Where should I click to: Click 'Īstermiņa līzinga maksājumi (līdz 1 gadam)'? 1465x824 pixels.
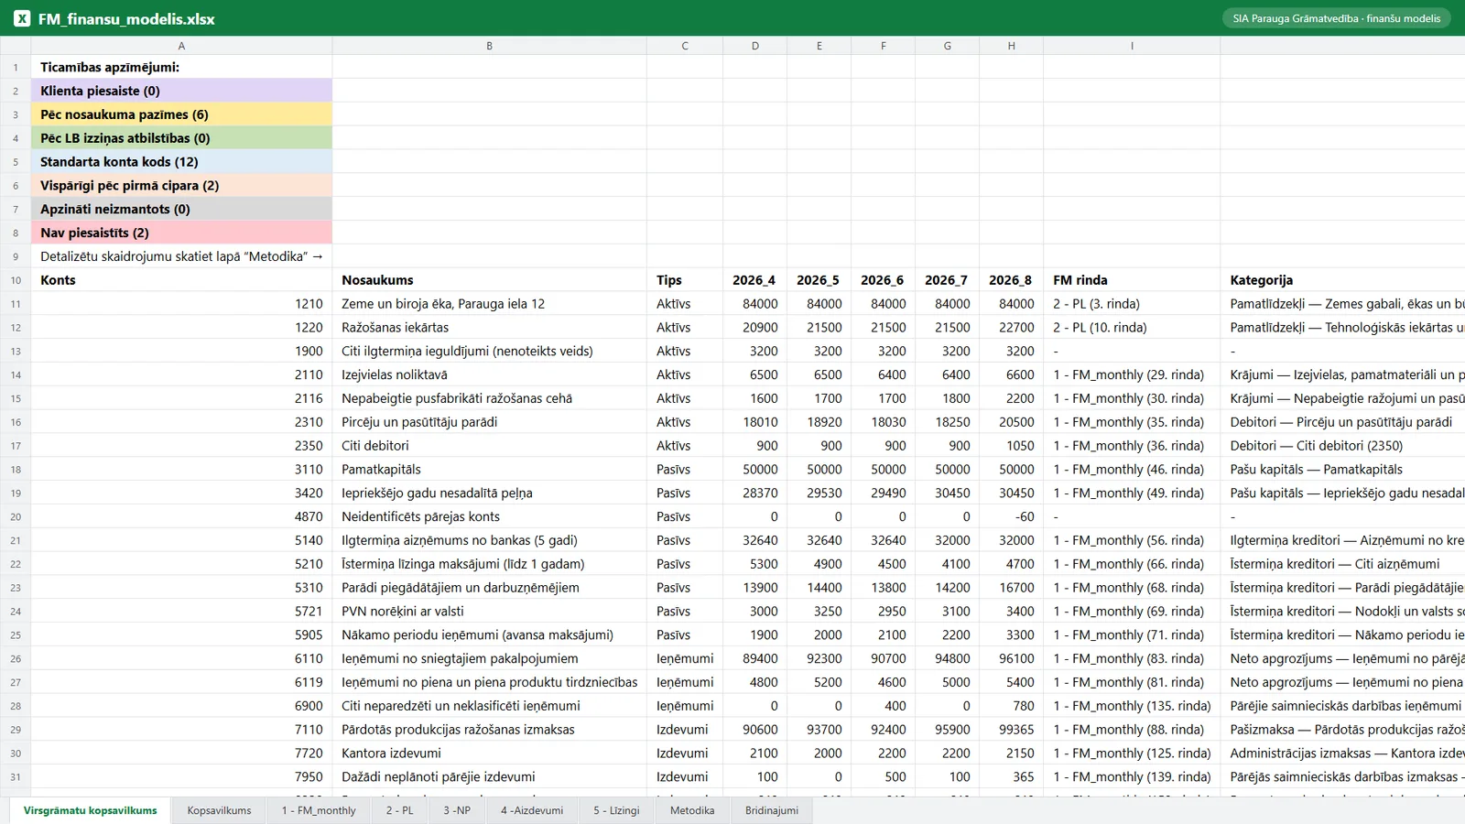[490, 564]
